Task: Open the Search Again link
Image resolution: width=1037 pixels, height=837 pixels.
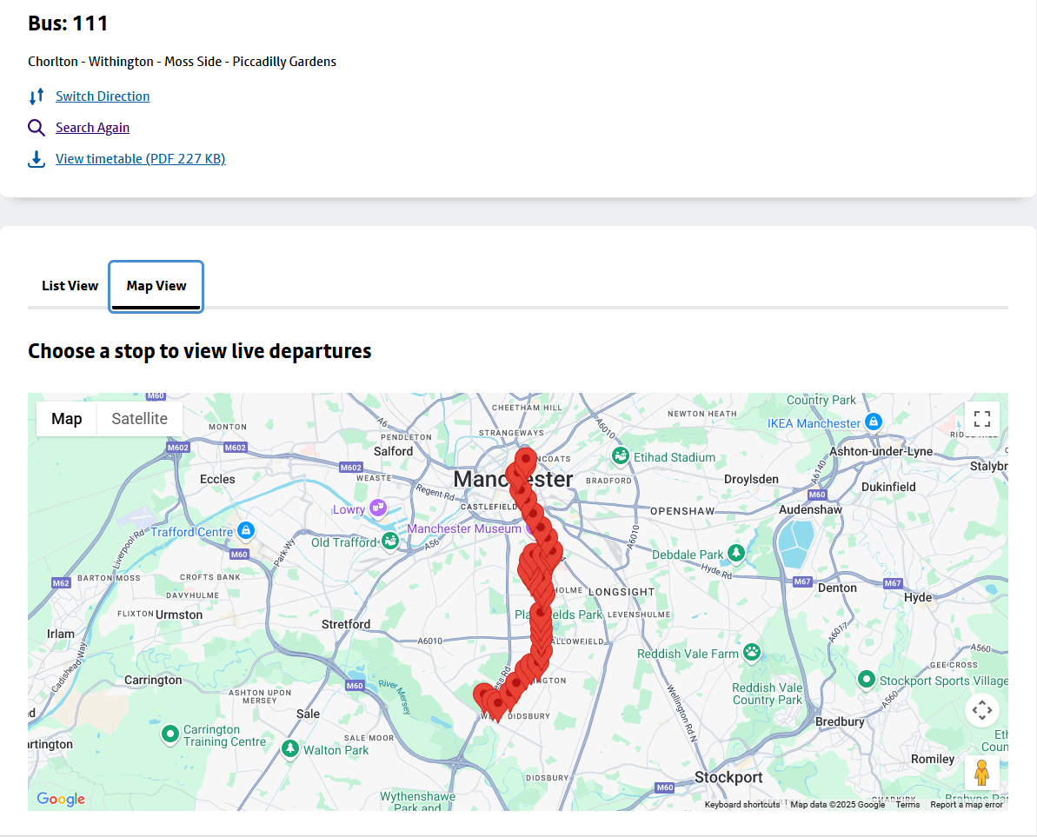Action: coord(93,128)
